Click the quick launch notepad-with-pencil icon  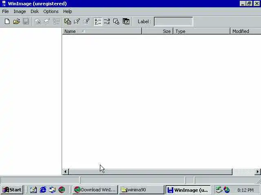coord(33,190)
